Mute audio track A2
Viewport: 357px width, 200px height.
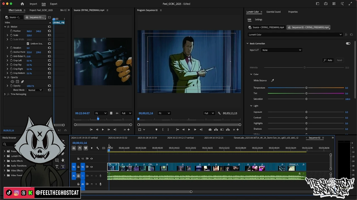coord(91,184)
